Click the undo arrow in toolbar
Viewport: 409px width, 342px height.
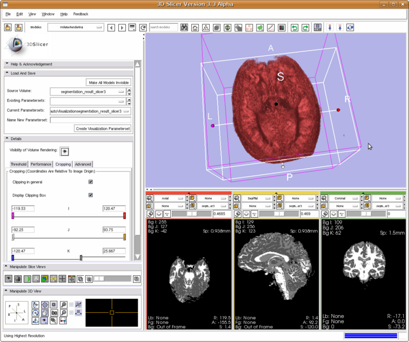click(x=295, y=27)
